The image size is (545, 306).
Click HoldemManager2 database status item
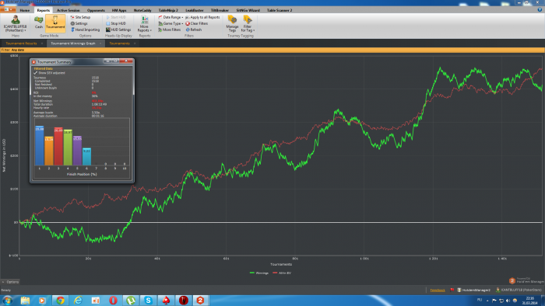coord(473,290)
